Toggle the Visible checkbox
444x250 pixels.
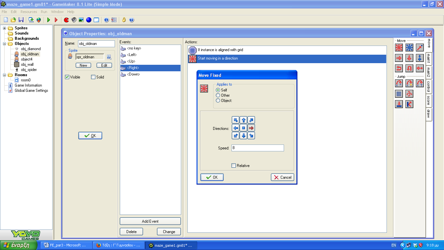pyautogui.click(x=67, y=77)
